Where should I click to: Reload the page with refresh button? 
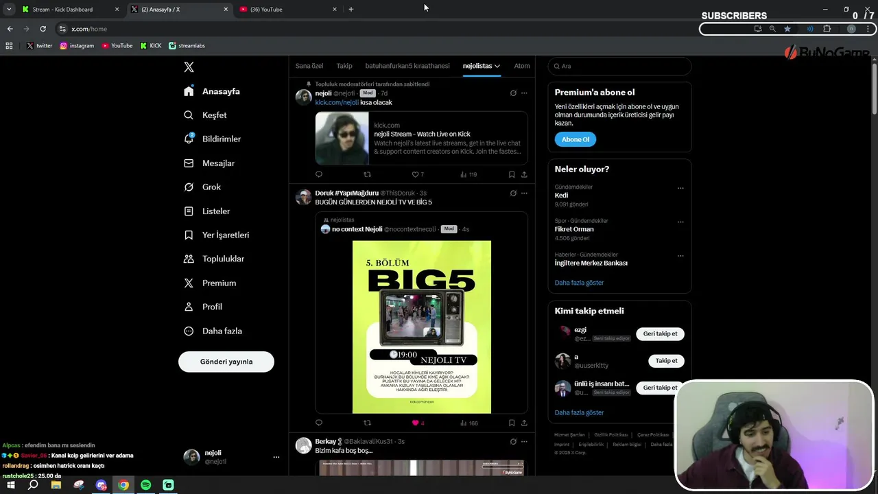tap(43, 29)
